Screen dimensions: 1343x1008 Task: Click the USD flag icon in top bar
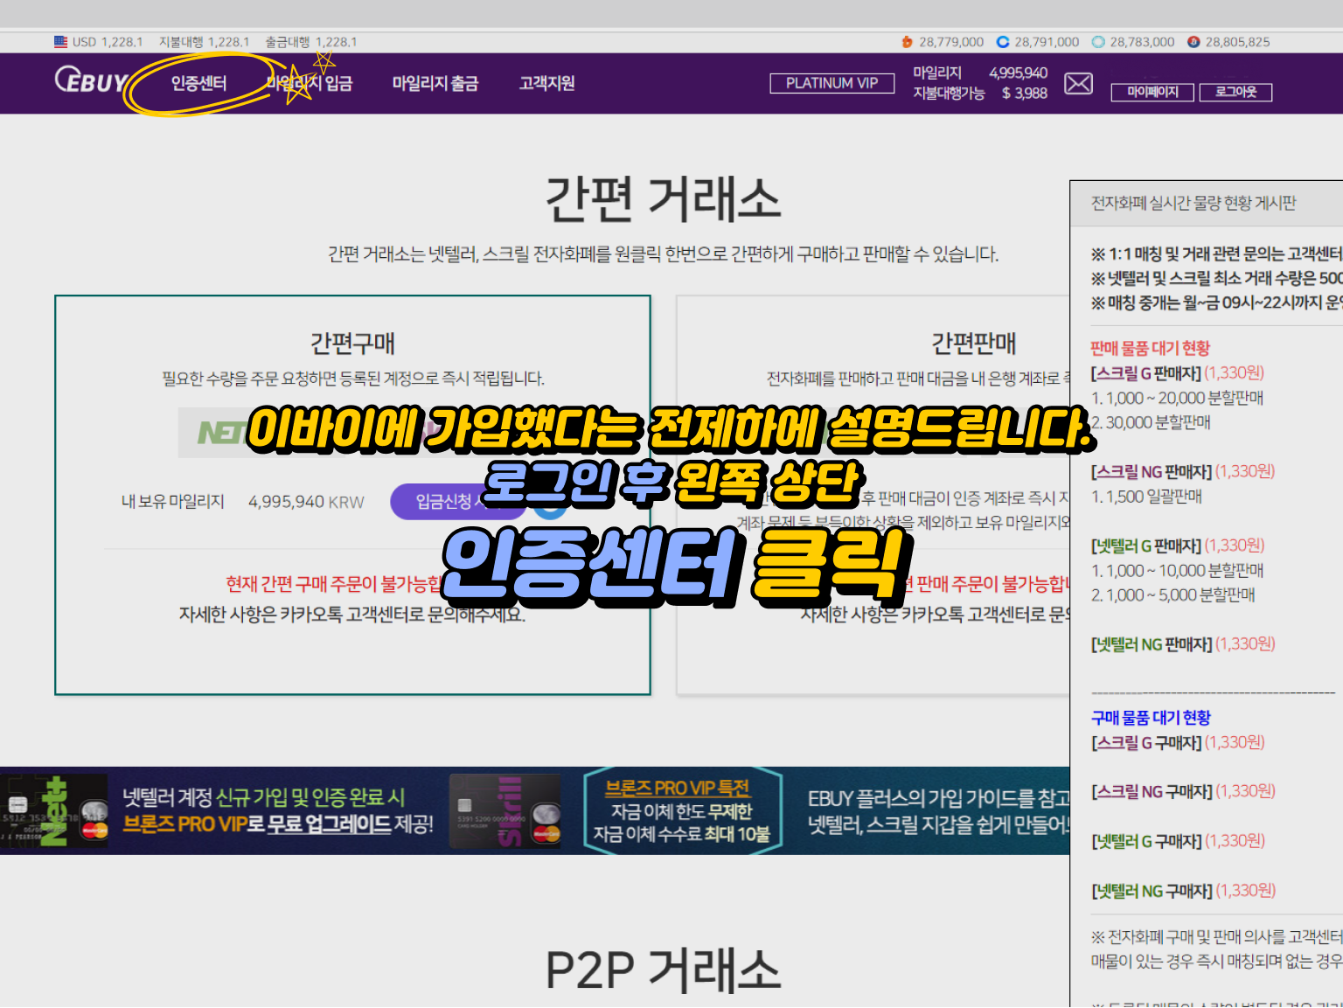click(x=59, y=41)
